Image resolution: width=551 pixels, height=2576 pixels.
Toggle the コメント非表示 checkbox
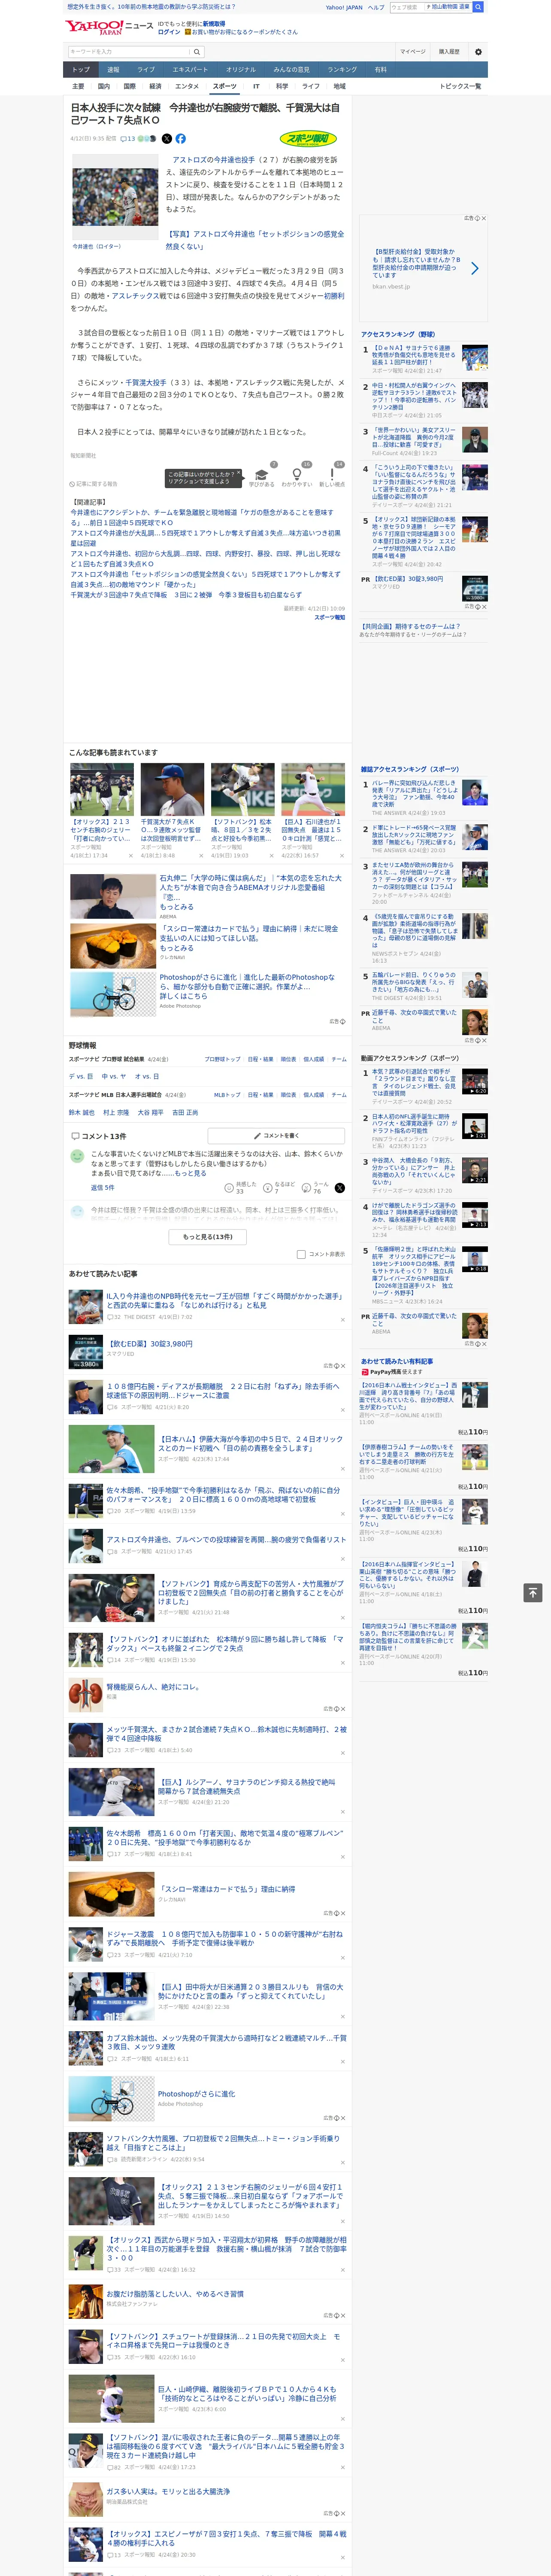301,1254
